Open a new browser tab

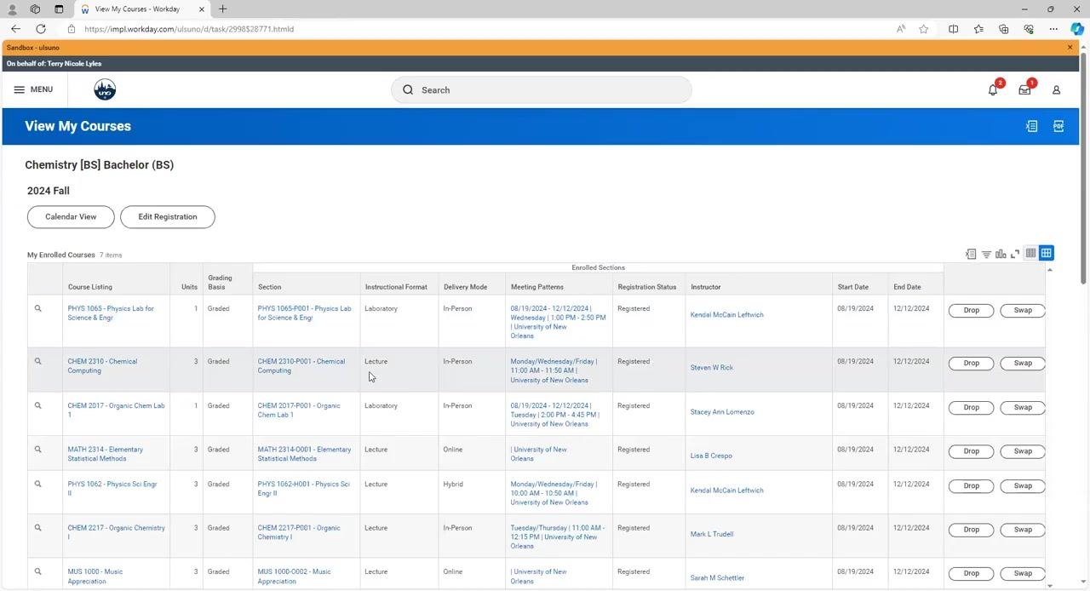222,9
